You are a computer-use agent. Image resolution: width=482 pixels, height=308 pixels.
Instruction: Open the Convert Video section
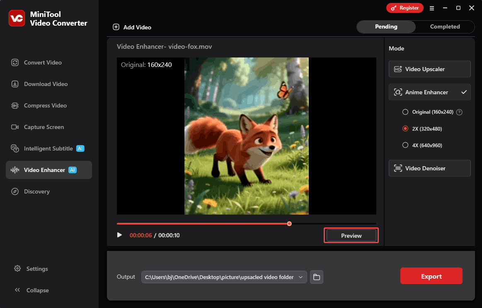coord(49,62)
